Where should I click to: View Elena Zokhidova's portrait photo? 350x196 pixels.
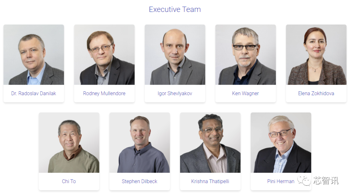point(316,55)
